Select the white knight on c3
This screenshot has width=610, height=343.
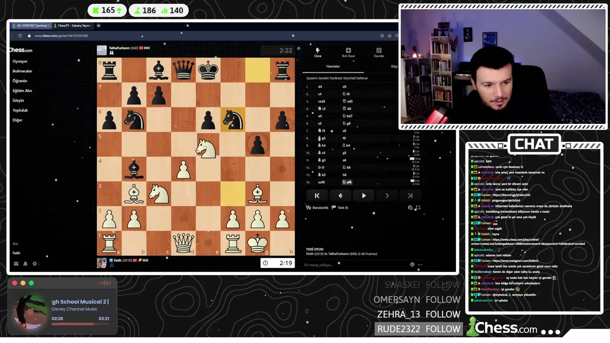click(158, 194)
